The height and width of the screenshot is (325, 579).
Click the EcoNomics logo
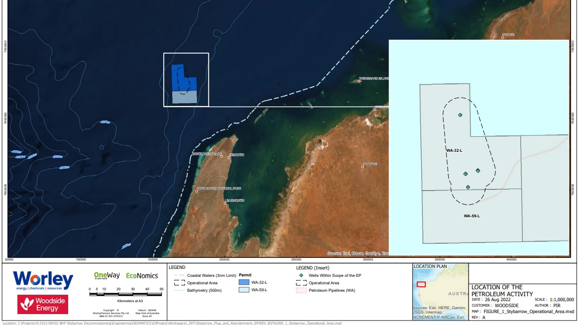point(142,275)
